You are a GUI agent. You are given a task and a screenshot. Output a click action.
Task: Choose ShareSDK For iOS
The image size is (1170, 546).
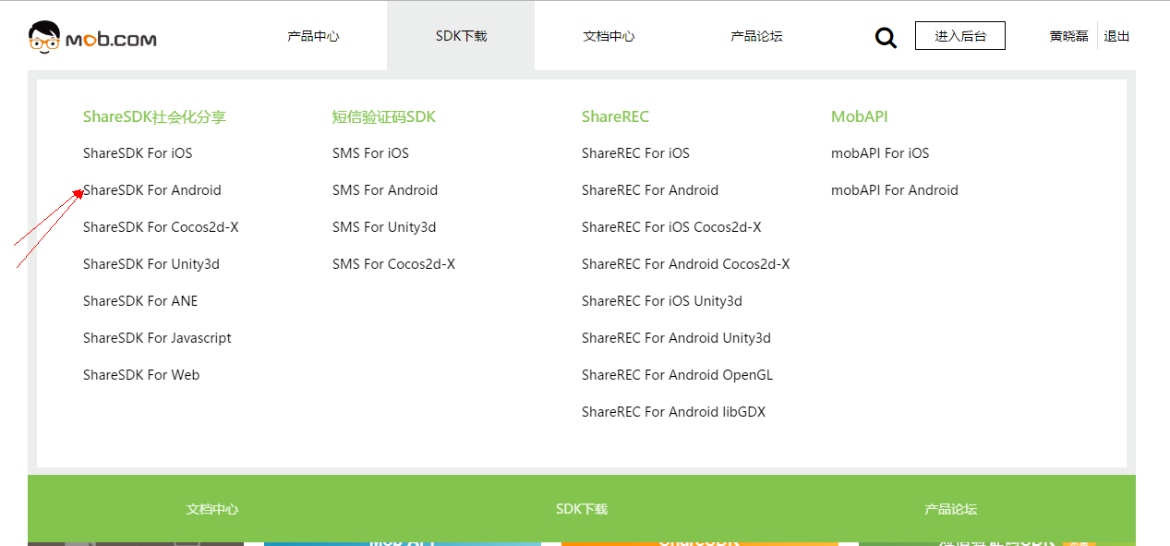138,153
